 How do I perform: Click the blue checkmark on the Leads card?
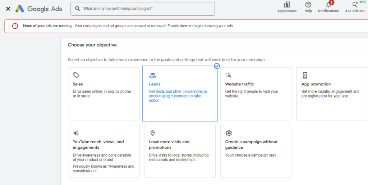point(217,66)
